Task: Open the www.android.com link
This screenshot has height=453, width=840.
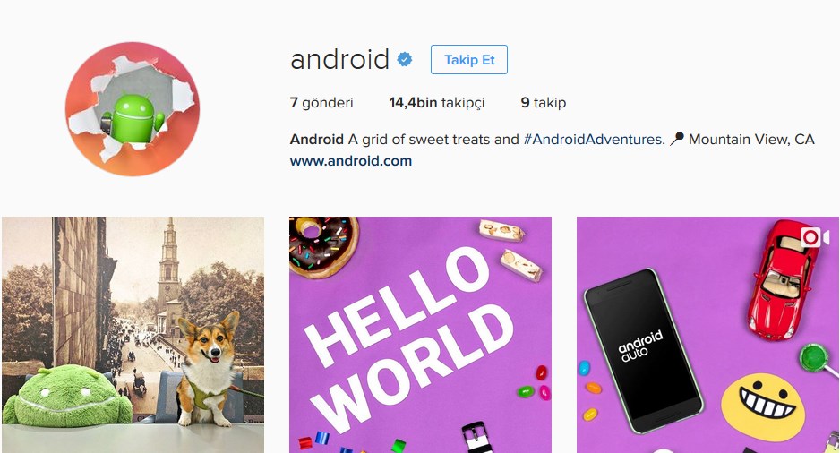Action: point(351,160)
